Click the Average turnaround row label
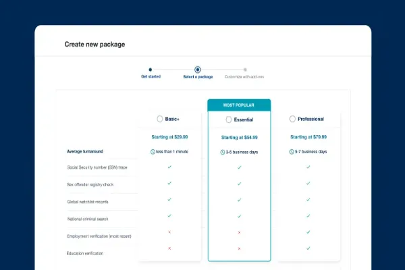This screenshot has width=405, height=270. pos(84,152)
